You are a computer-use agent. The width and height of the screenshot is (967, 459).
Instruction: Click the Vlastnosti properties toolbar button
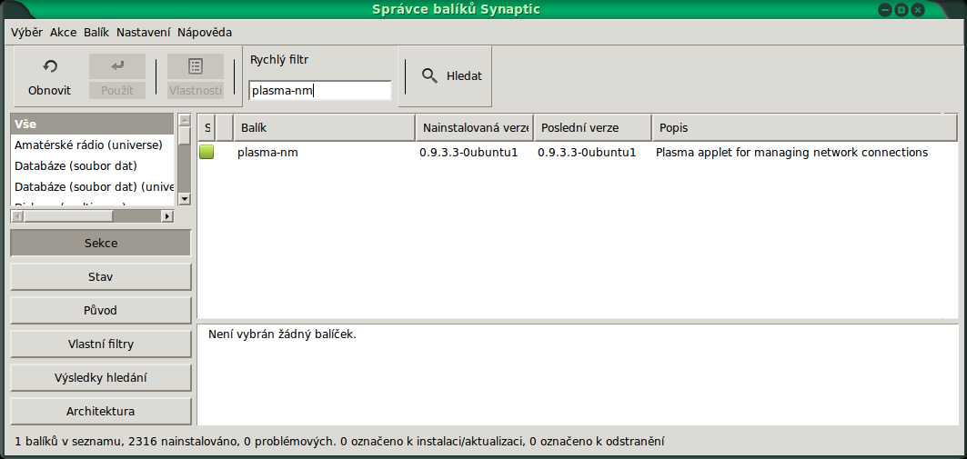click(196, 76)
